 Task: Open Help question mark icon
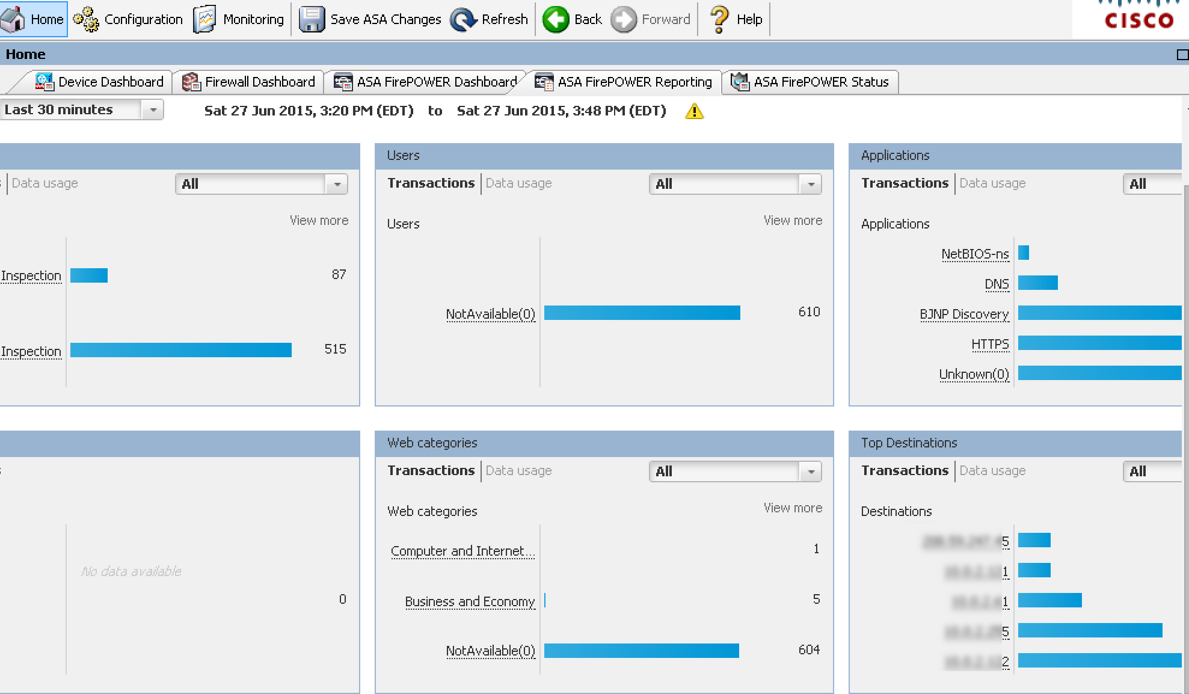tap(719, 19)
